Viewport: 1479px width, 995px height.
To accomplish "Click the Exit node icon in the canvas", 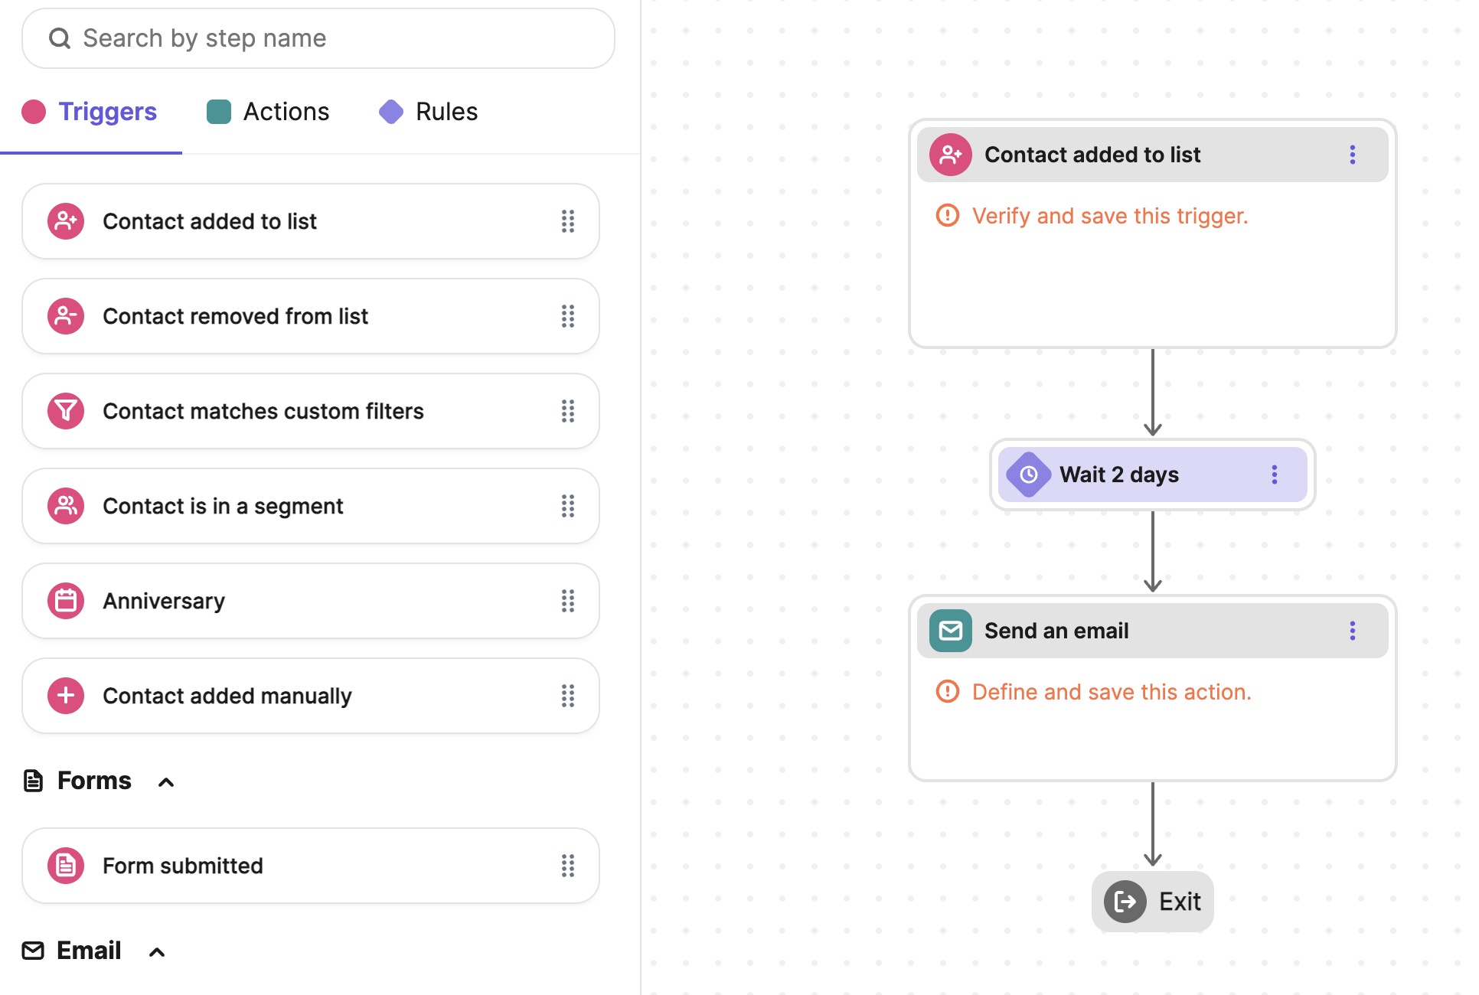I will [x=1126, y=902].
